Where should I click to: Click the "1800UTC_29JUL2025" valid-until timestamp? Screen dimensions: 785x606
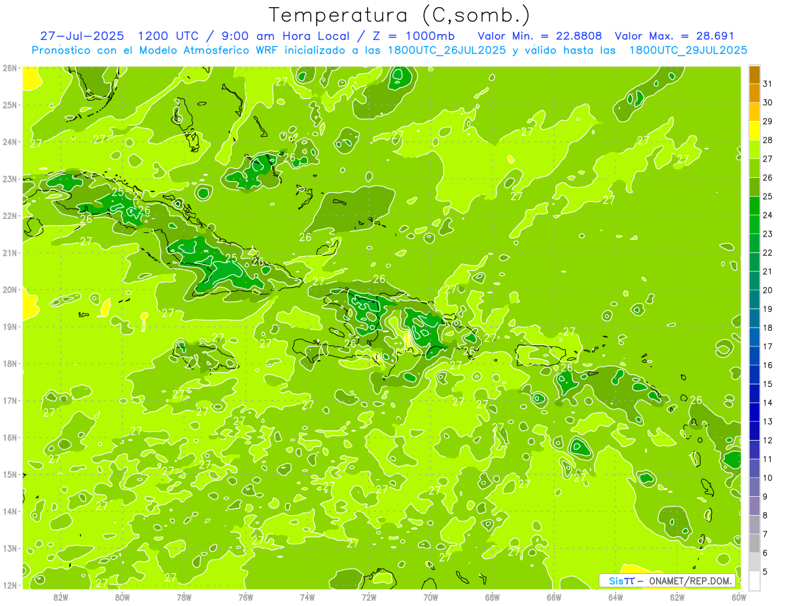coord(688,50)
